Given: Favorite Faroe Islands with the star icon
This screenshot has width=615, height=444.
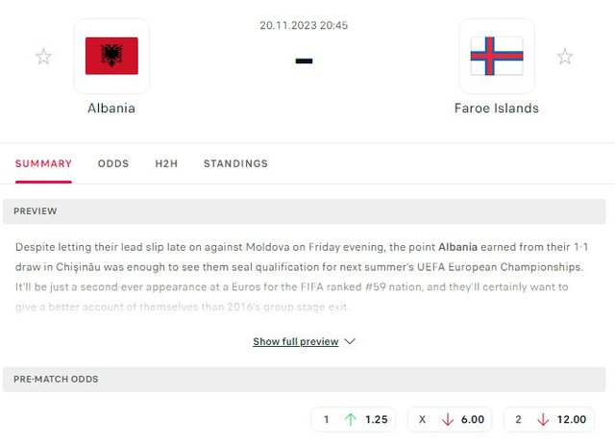Looking at the screenshot, I should [x=565, y=57].
